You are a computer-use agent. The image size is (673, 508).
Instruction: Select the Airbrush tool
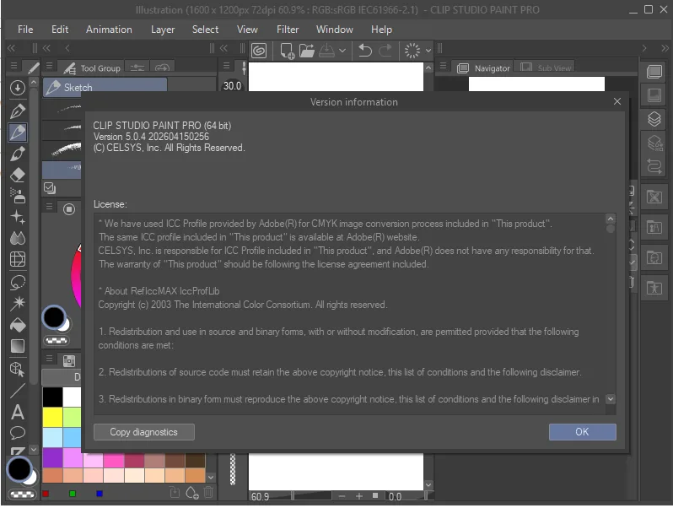pos(18,196)
